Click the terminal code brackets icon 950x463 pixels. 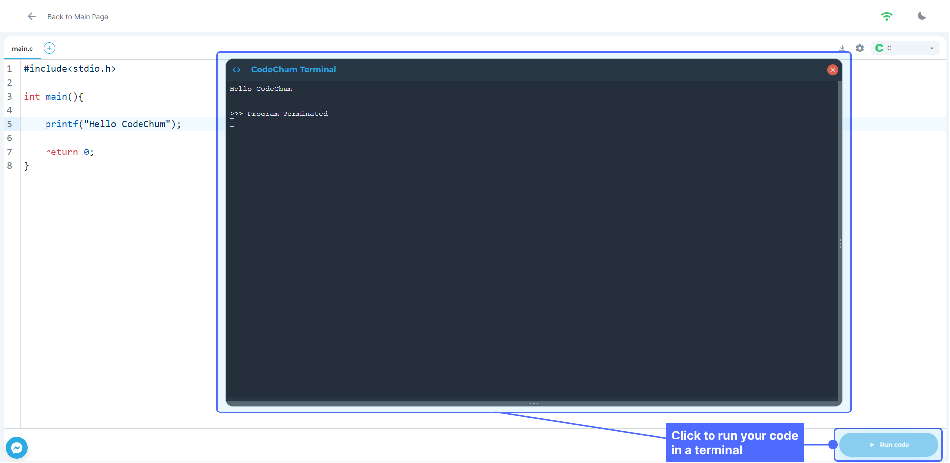237,70
